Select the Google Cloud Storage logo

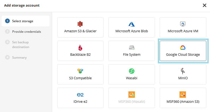(x=183, y=48)
